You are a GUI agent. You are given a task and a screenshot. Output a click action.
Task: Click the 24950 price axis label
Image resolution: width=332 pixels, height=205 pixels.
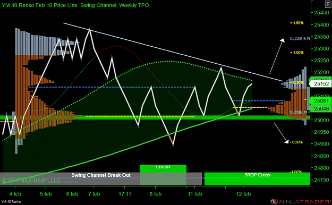[321, 132]
